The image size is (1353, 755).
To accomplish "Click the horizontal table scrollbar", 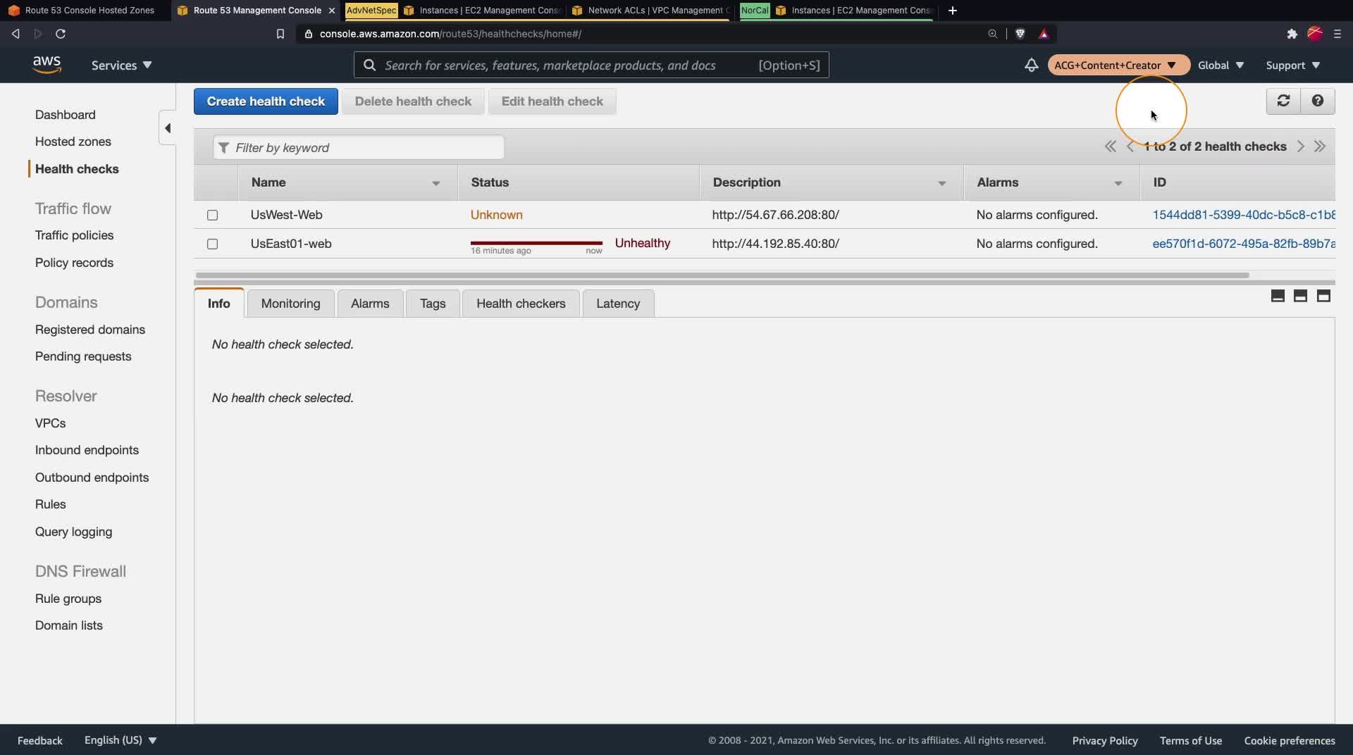I will tap(722, 275).
